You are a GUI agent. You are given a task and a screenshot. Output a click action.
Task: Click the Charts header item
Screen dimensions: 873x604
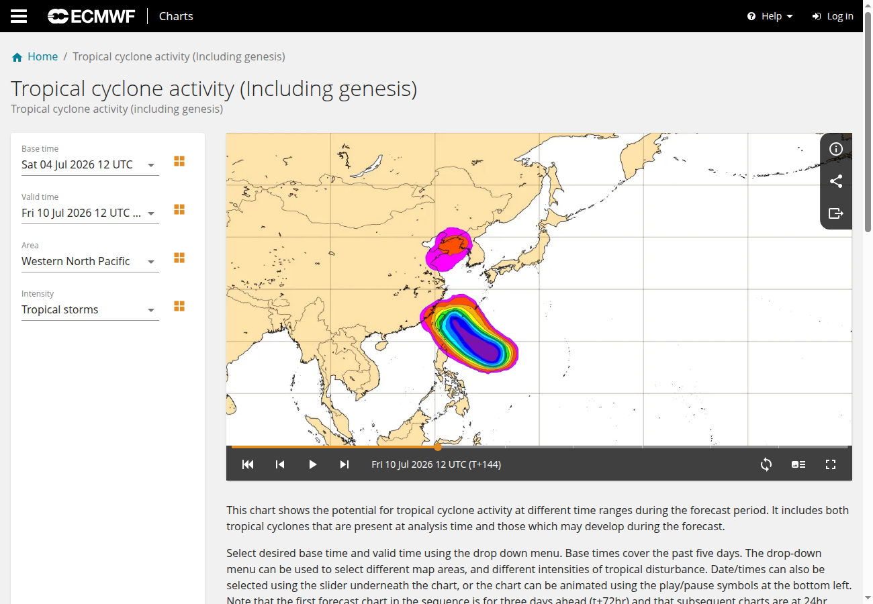(176, 16)
